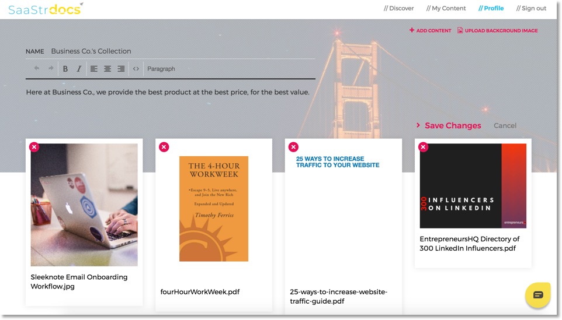Align text to the right
The width and height of the screenshot is (562, 320).
tap(121, 69)
